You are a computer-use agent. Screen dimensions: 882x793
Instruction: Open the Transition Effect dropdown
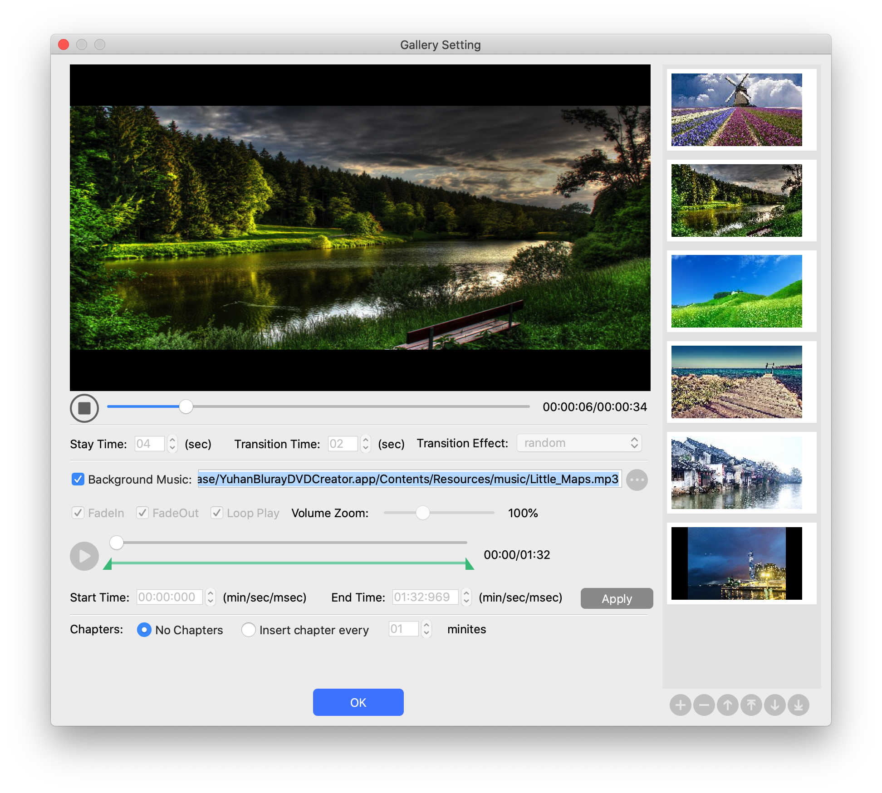click(579, 443)
